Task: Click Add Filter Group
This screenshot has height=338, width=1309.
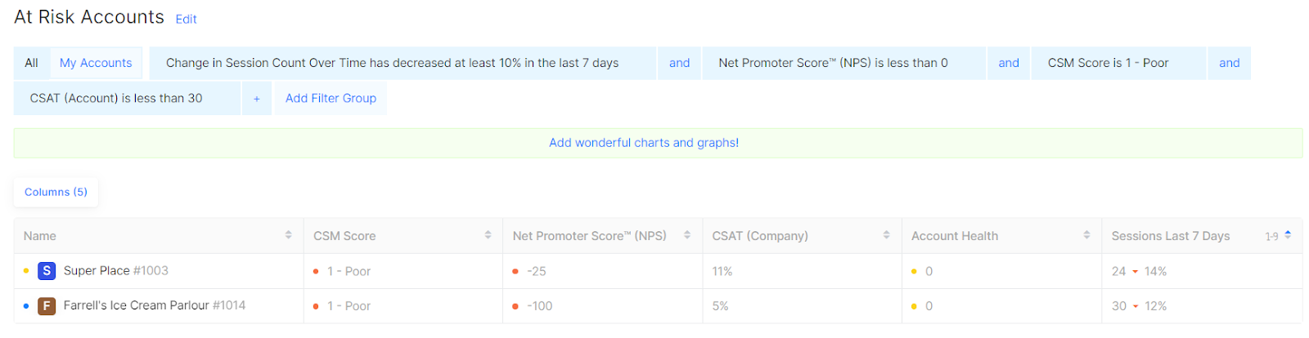Action: coord(331,98)
